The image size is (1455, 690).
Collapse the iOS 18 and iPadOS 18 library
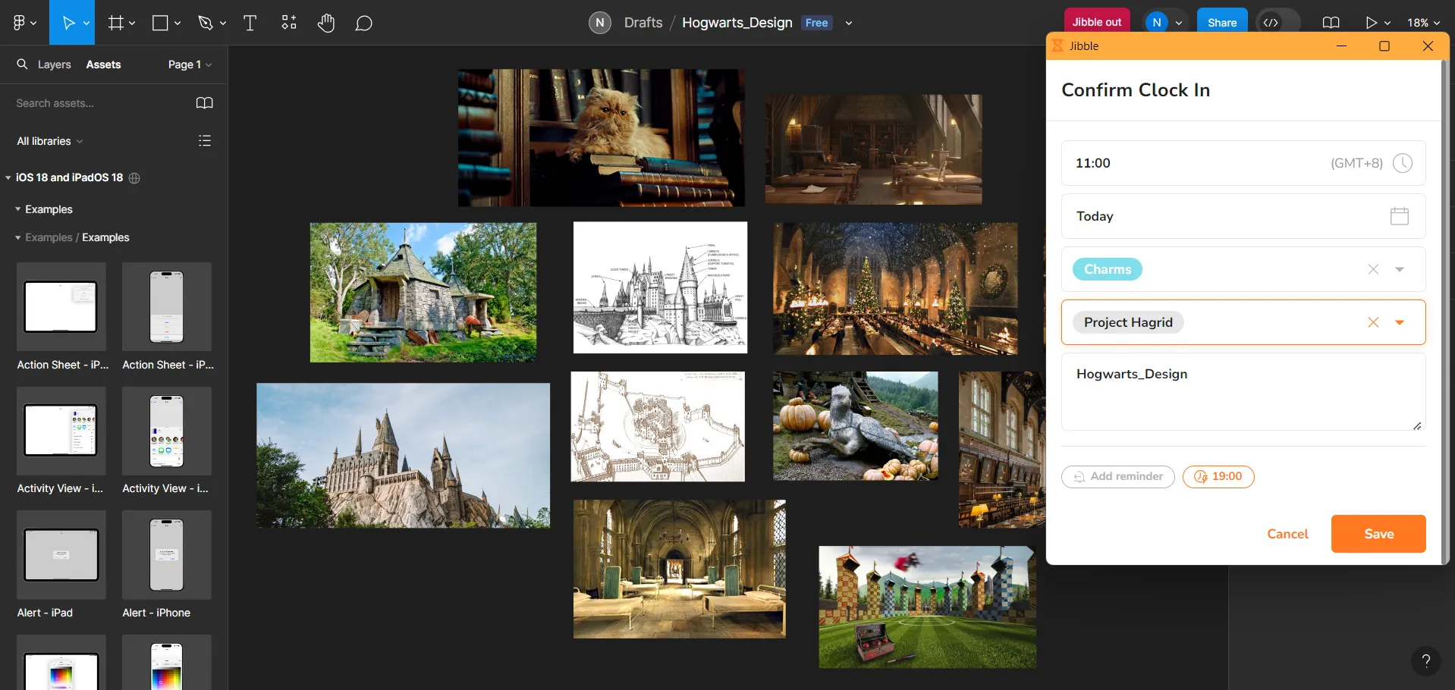pyautogui.click(x=8, y=177)
